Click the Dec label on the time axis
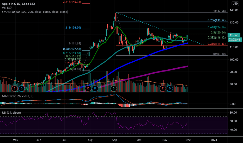 pyautogui.click(x=188, y=140)
